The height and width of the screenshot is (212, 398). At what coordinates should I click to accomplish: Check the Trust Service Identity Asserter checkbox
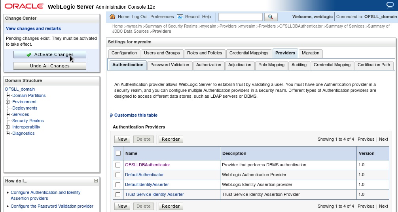[x=118, y=195]
